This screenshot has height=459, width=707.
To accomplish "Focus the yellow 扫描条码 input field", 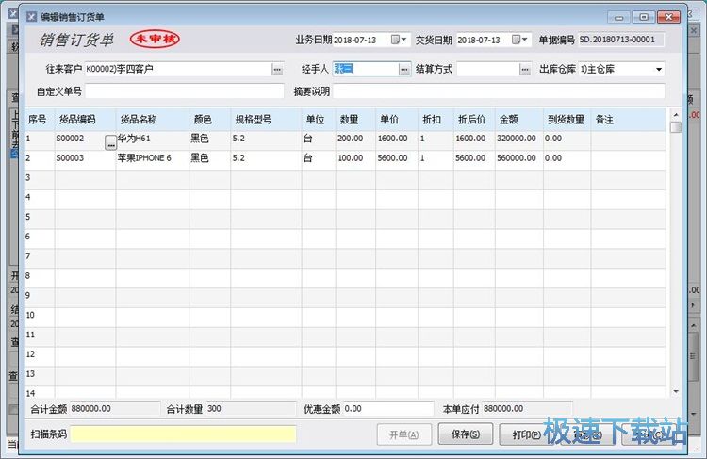I will point(183,434).
